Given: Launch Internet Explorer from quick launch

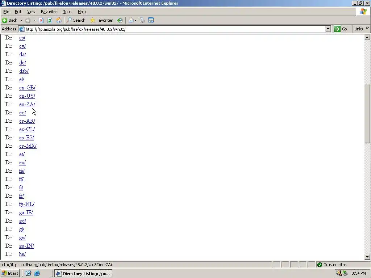Looking at the screenshot, I should pyautogui.click(x=37, y=273).
